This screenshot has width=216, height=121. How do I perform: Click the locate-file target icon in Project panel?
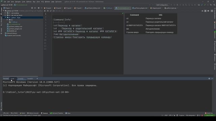(32, 8)
